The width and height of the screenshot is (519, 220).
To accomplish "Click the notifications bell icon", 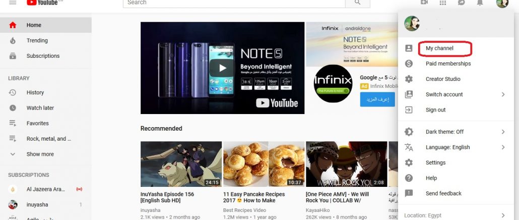I will click(x=480, y=3).
